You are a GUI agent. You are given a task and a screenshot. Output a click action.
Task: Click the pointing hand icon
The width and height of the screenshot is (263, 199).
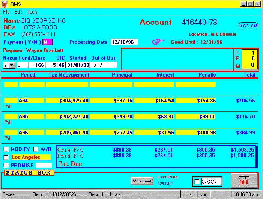pos(158,41)
